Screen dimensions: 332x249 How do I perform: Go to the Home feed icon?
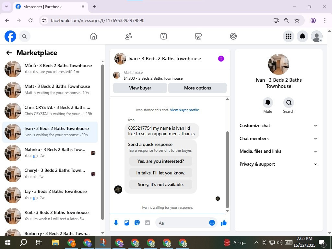click(x=93, y=36)
